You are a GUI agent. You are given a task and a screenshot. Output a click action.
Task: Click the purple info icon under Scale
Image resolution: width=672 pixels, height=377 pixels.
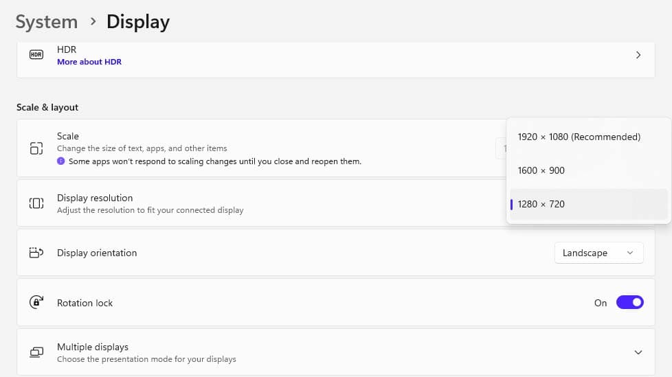[x=61, y=161]
